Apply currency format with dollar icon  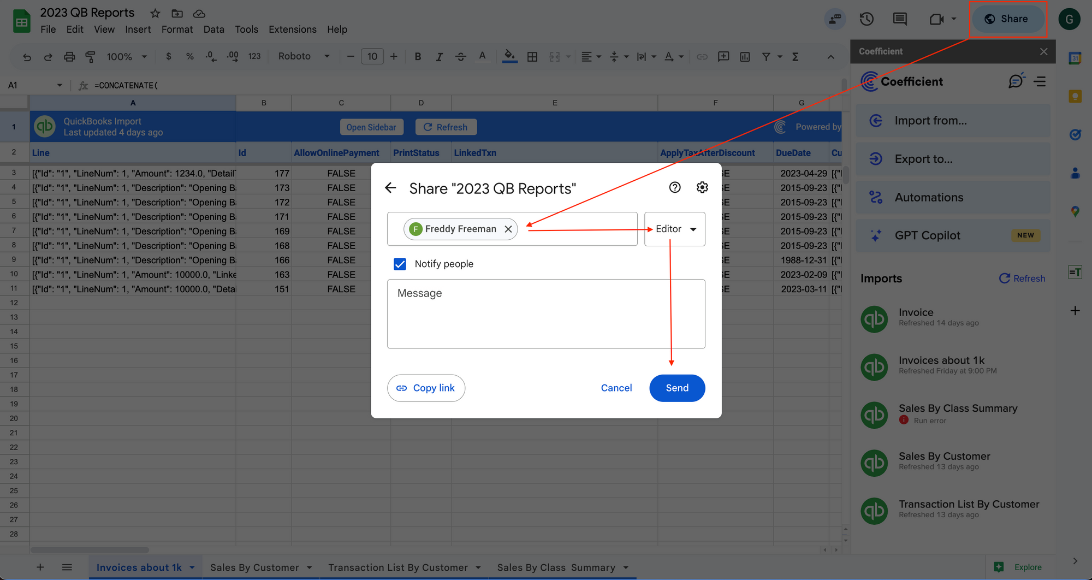pyautogui.click(x=169, y=56)
